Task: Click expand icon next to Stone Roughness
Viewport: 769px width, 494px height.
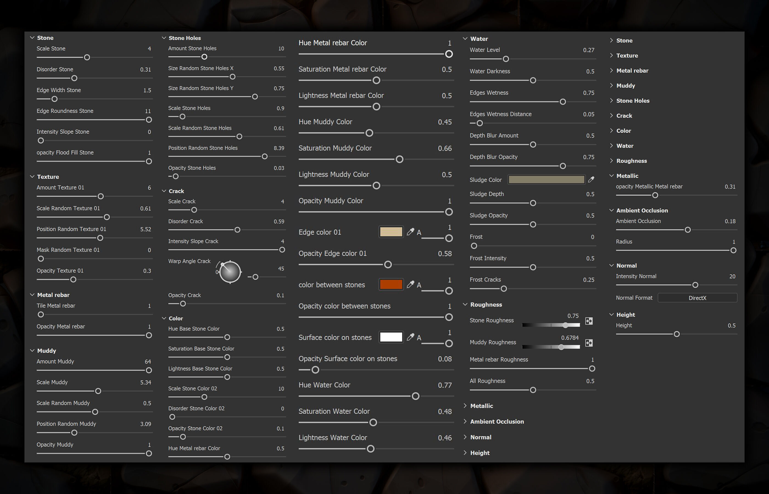Action: pyautogui.click(x=589, y=321)
